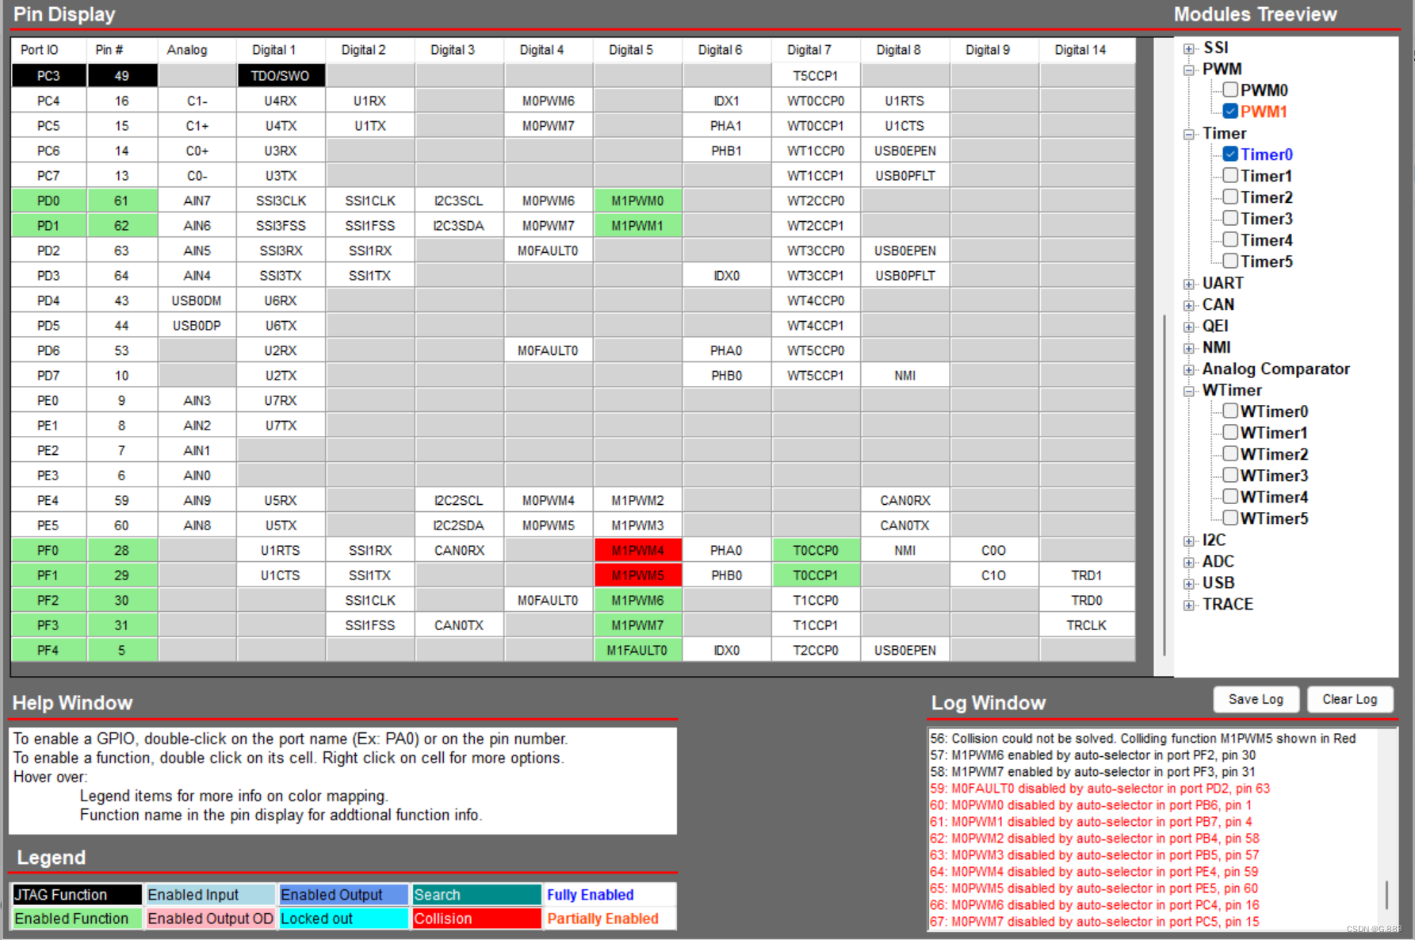Click the Port IO column header
The height and width of the screenshot is (940, 1415).
click(x=40, y=50)
